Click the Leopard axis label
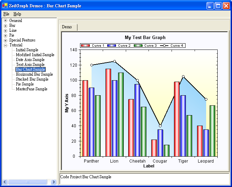Viewport: 232px width, 187px height. coord(206,161)
